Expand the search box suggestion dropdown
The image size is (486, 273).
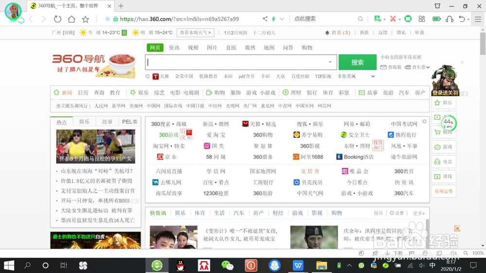coord(330,62)
